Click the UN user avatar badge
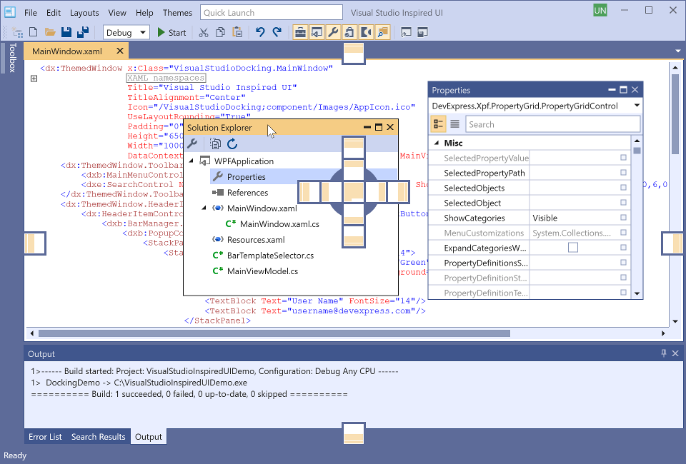 point(600,11)
